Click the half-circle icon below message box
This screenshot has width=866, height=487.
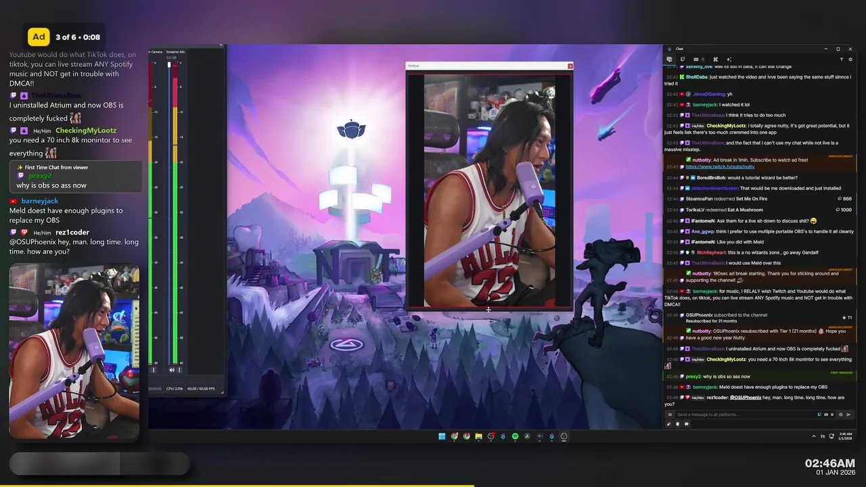pyautogui.click(x=677, y=424)
